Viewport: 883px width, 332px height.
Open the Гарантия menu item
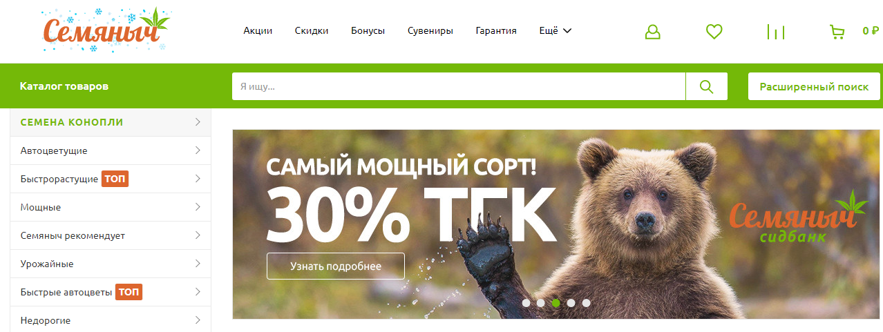[496, 30]
